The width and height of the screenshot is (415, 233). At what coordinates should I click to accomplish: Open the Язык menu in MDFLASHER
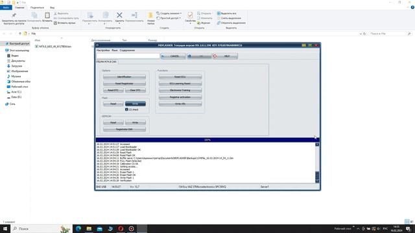coord(115,50)
